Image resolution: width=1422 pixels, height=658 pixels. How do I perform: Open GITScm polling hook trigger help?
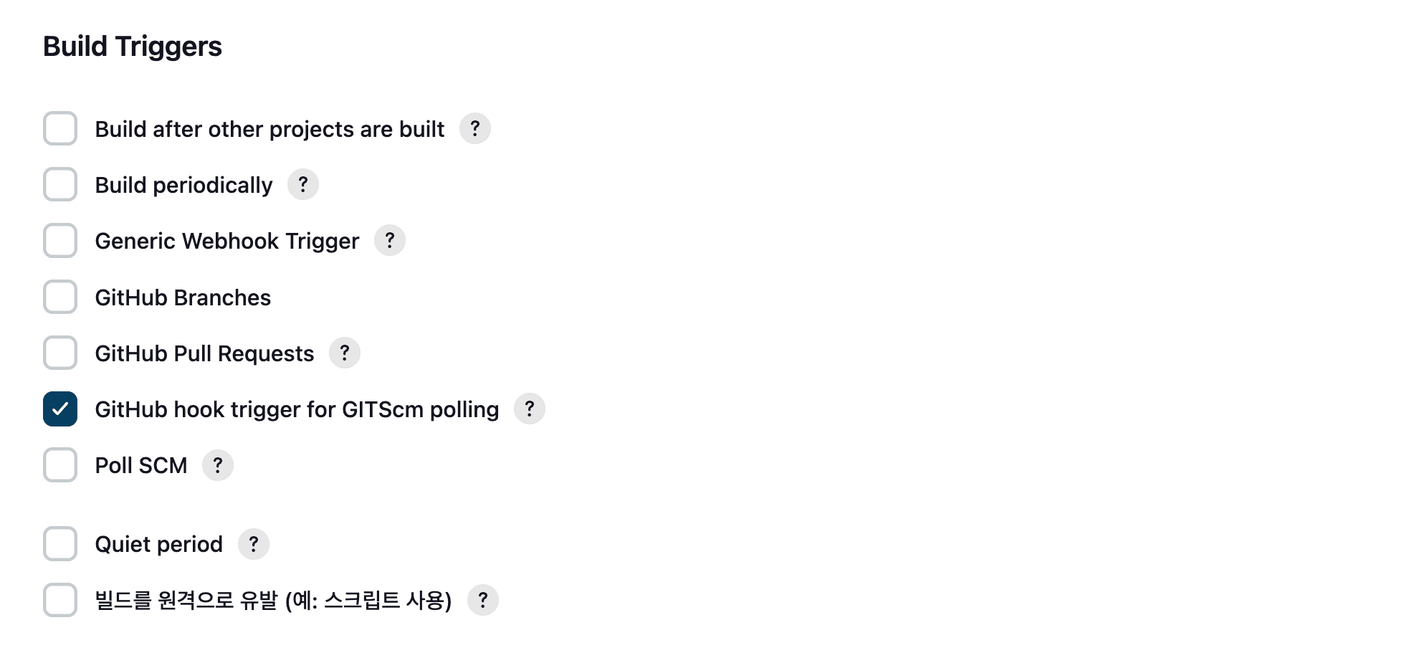(530, 409)
